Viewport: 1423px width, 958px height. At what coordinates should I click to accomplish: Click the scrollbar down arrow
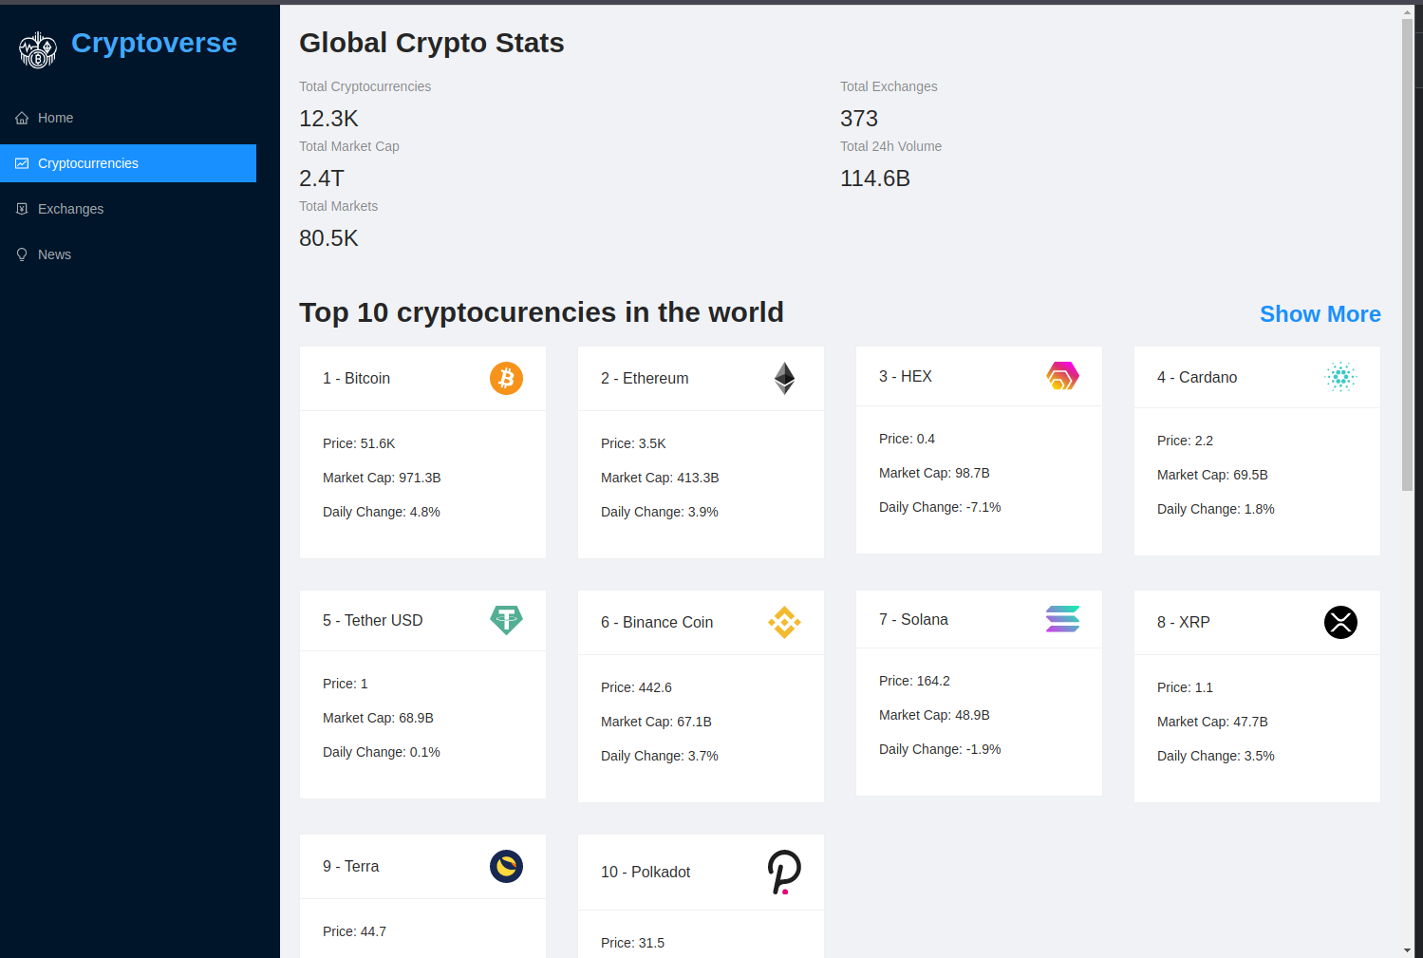(1407, 949)
